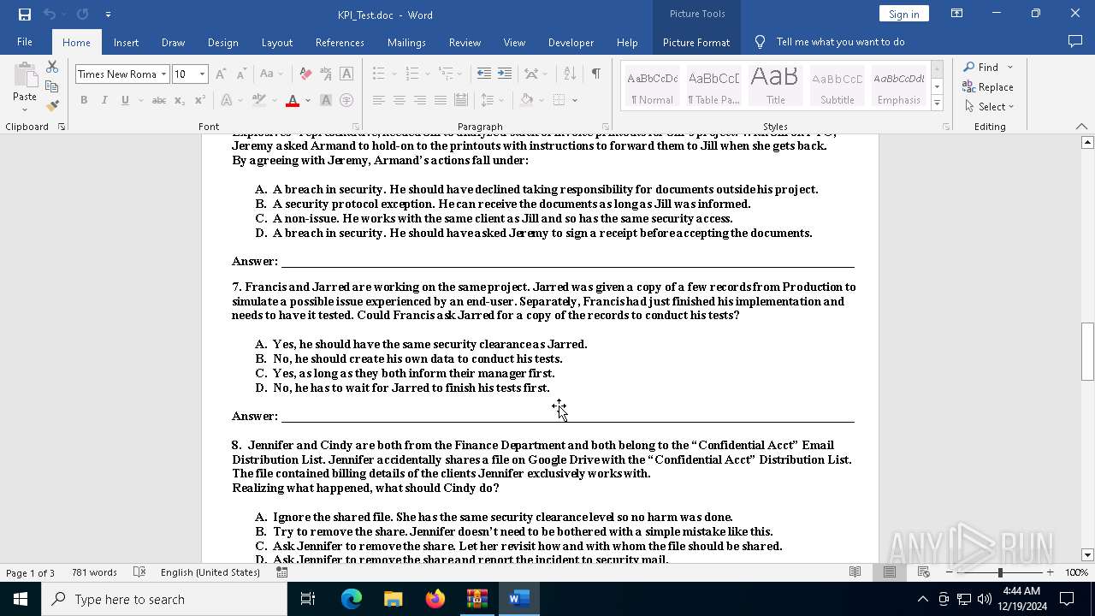Toggle italic formatting
Screen dimensions: 1095x616
click(104, 100)
